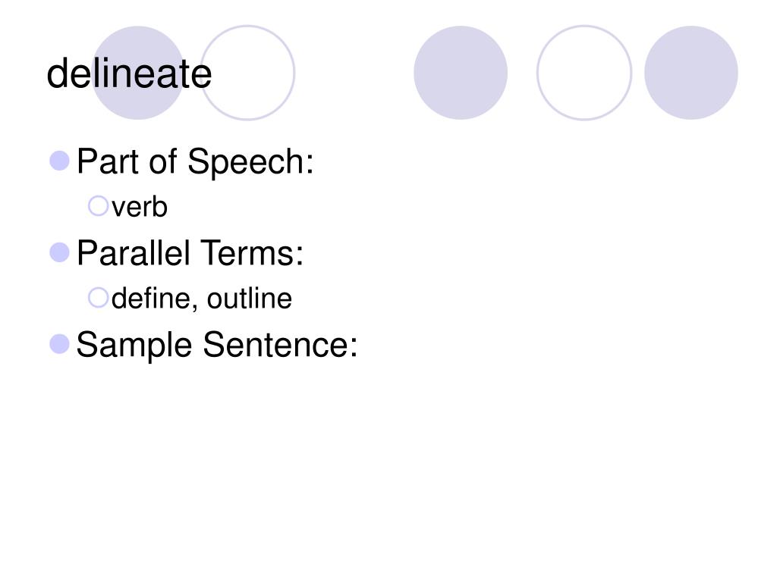Click the filled bullet before "Sample Sentence:"
The height and width of the screenshot is (582, 777).
pyautogui.click(x=59, y=344)
